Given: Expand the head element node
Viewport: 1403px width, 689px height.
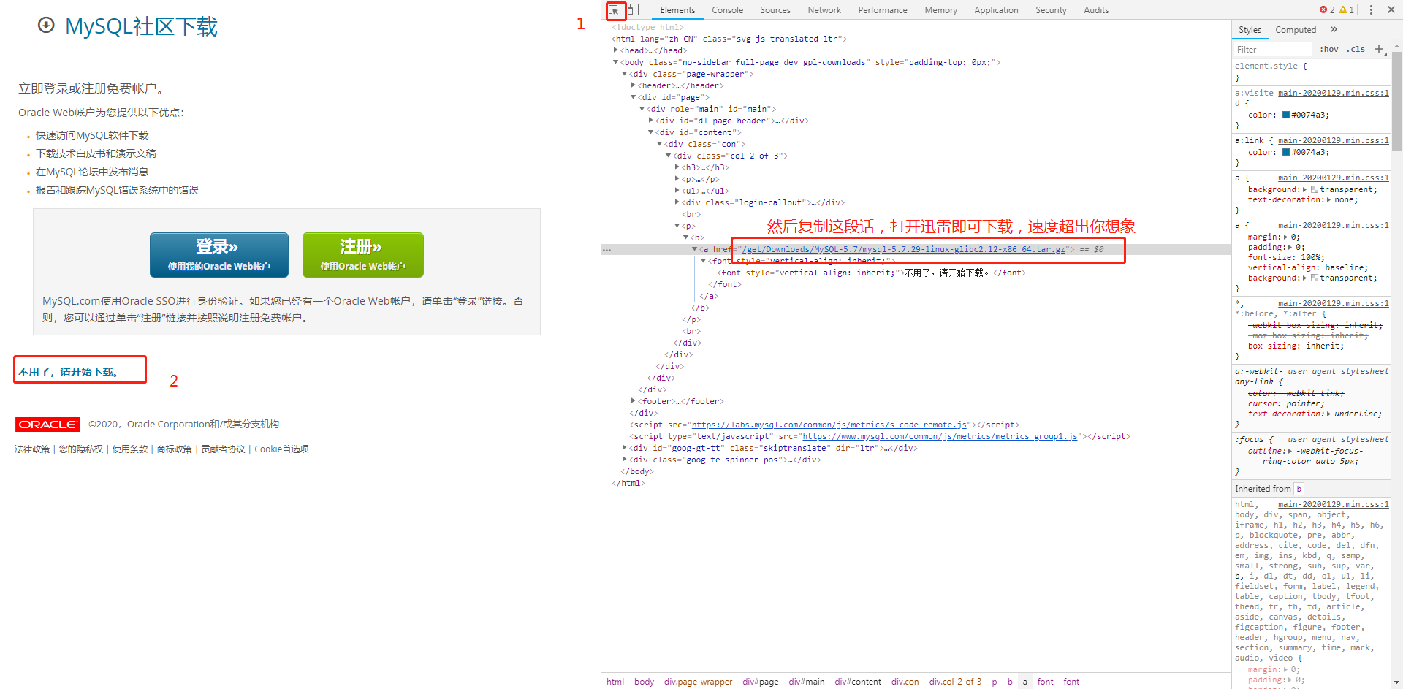Looking at the screenshot, I should (616, 50).
